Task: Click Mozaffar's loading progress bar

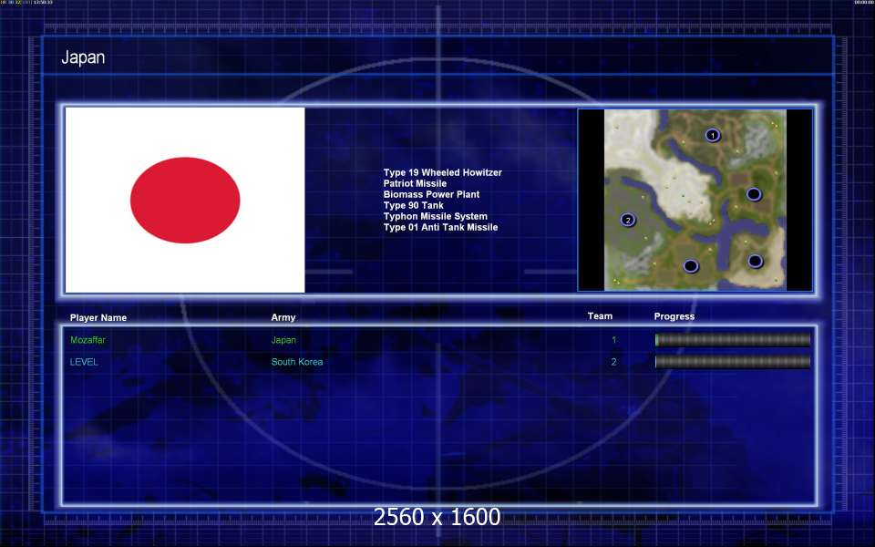Action: 733,340
